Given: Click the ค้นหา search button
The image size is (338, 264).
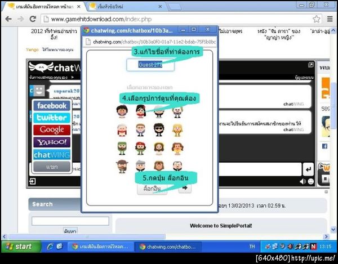Looking at the screenshot, I should pos(70,231).
